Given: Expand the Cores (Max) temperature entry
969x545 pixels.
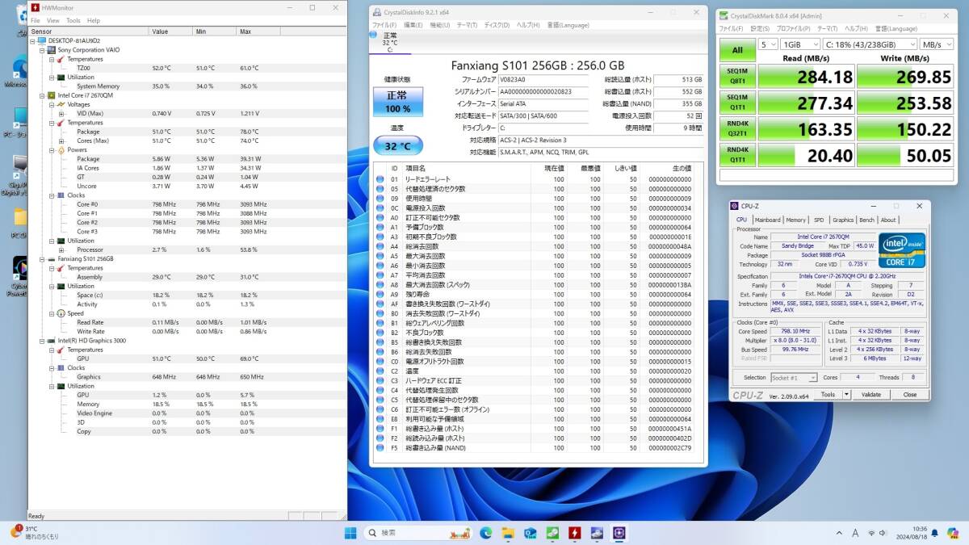Looking at the screenshot, I should 61,140.
